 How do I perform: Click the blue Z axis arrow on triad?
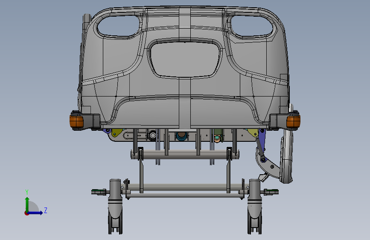pos(35,213)
